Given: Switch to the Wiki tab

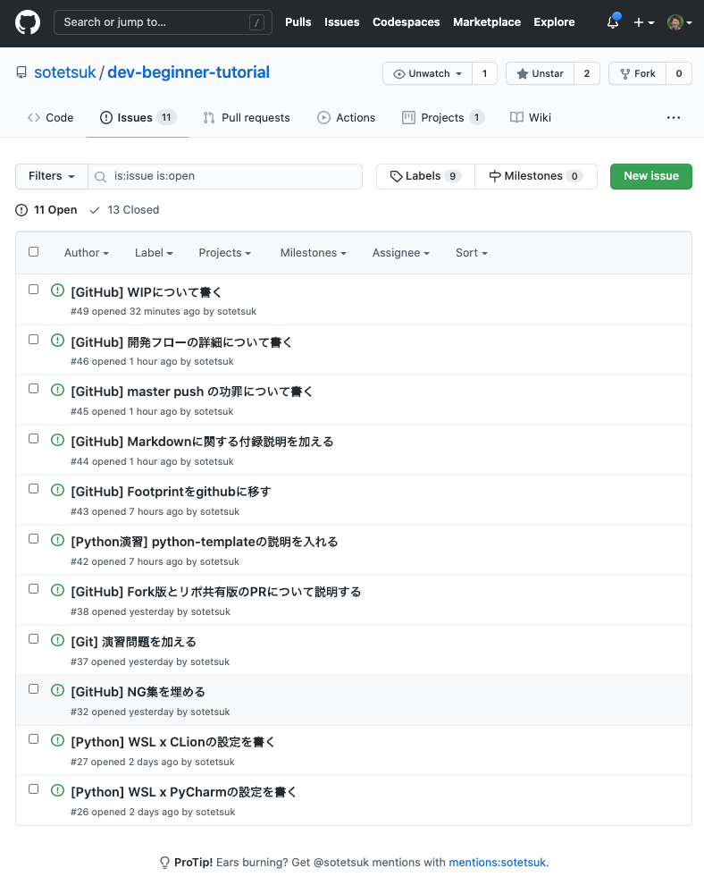Looking at the screenshot, I should point(531,117).
